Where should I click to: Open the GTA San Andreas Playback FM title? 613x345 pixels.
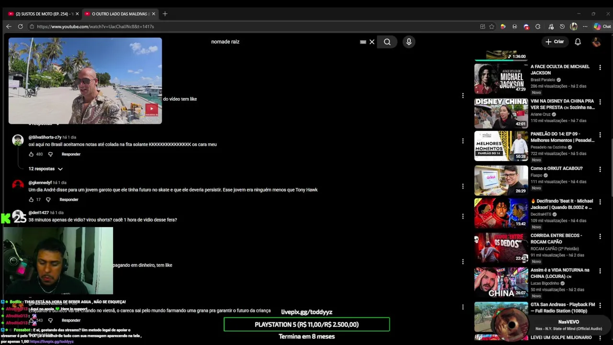563,308
